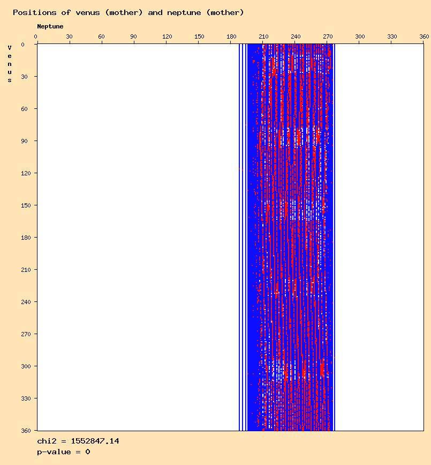
Task: Click the 150 tick on Venus axis
Action: 26,205
